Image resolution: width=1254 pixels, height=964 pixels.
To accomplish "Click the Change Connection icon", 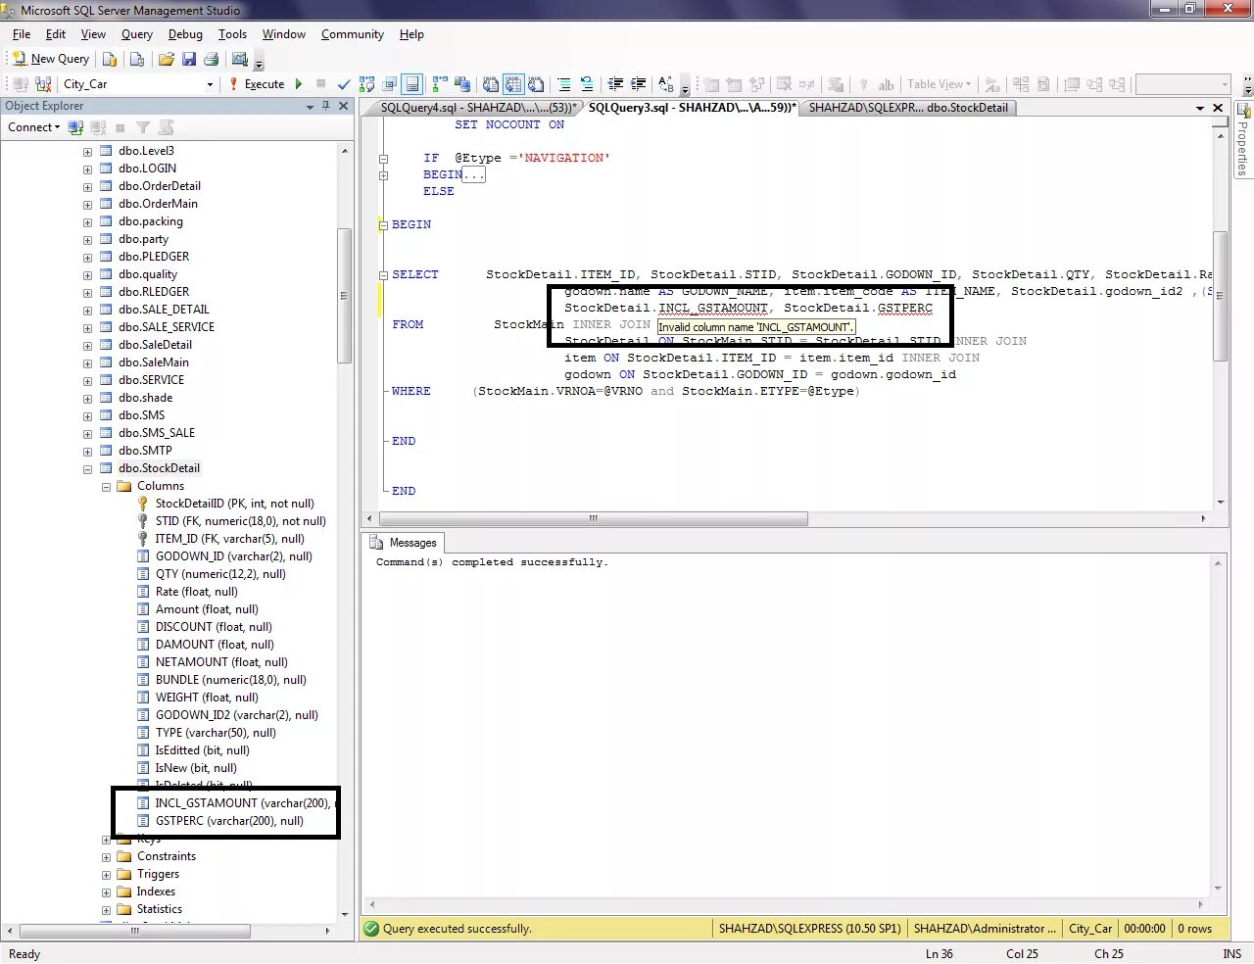I will (x=43, y=84).
